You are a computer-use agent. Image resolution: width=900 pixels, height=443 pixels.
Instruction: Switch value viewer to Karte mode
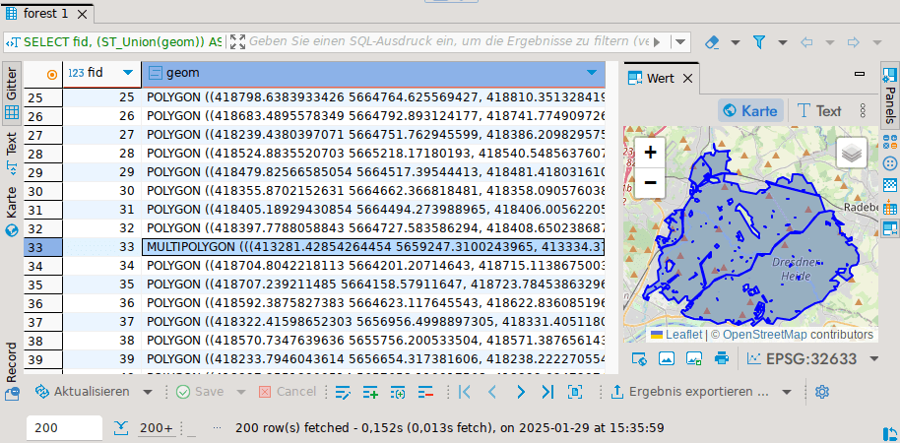750,110
